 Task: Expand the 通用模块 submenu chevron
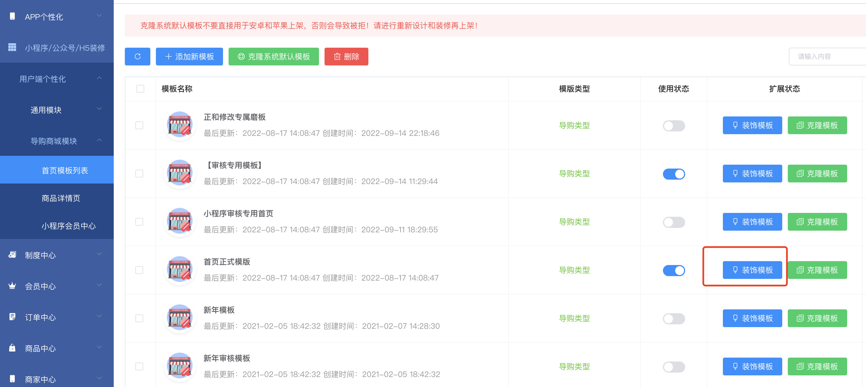coord(99,109)
